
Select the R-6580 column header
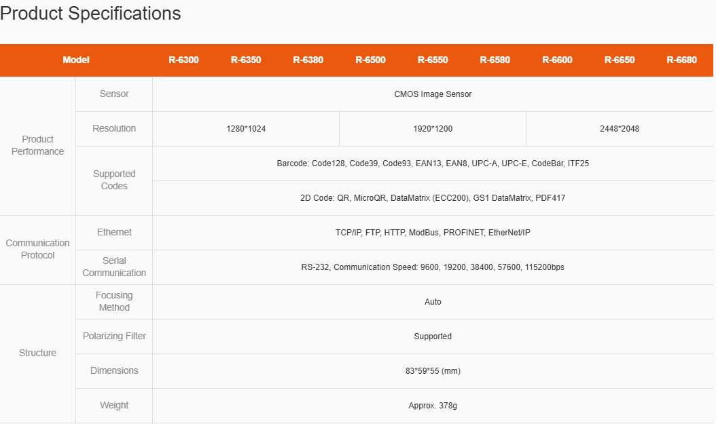pos(495,60)
